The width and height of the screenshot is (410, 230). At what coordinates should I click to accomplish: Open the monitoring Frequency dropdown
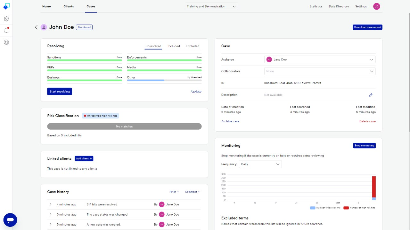260,164
